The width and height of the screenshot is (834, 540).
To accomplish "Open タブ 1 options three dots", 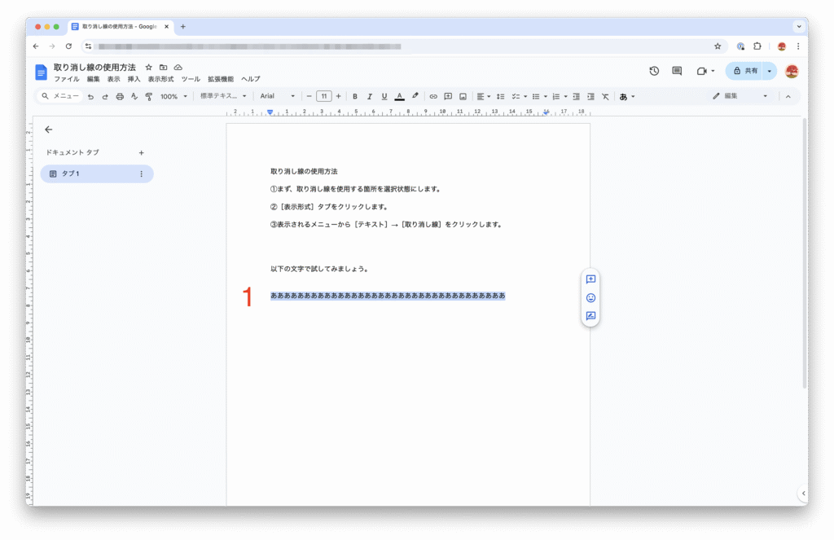I will [141, 174].
